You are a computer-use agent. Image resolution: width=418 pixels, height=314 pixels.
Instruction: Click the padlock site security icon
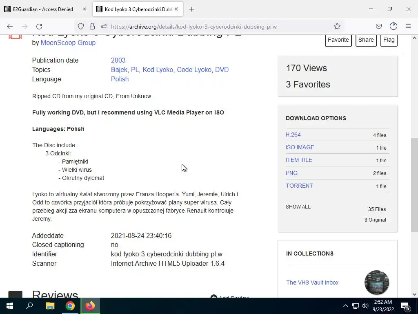92,26
